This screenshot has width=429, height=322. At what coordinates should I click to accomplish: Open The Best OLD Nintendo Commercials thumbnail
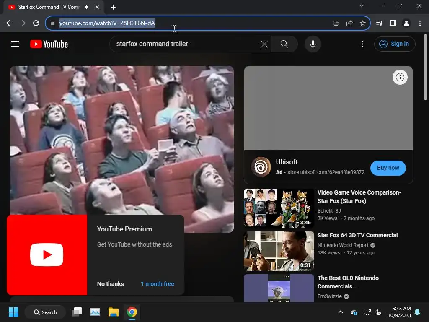[x=279, y=288]
